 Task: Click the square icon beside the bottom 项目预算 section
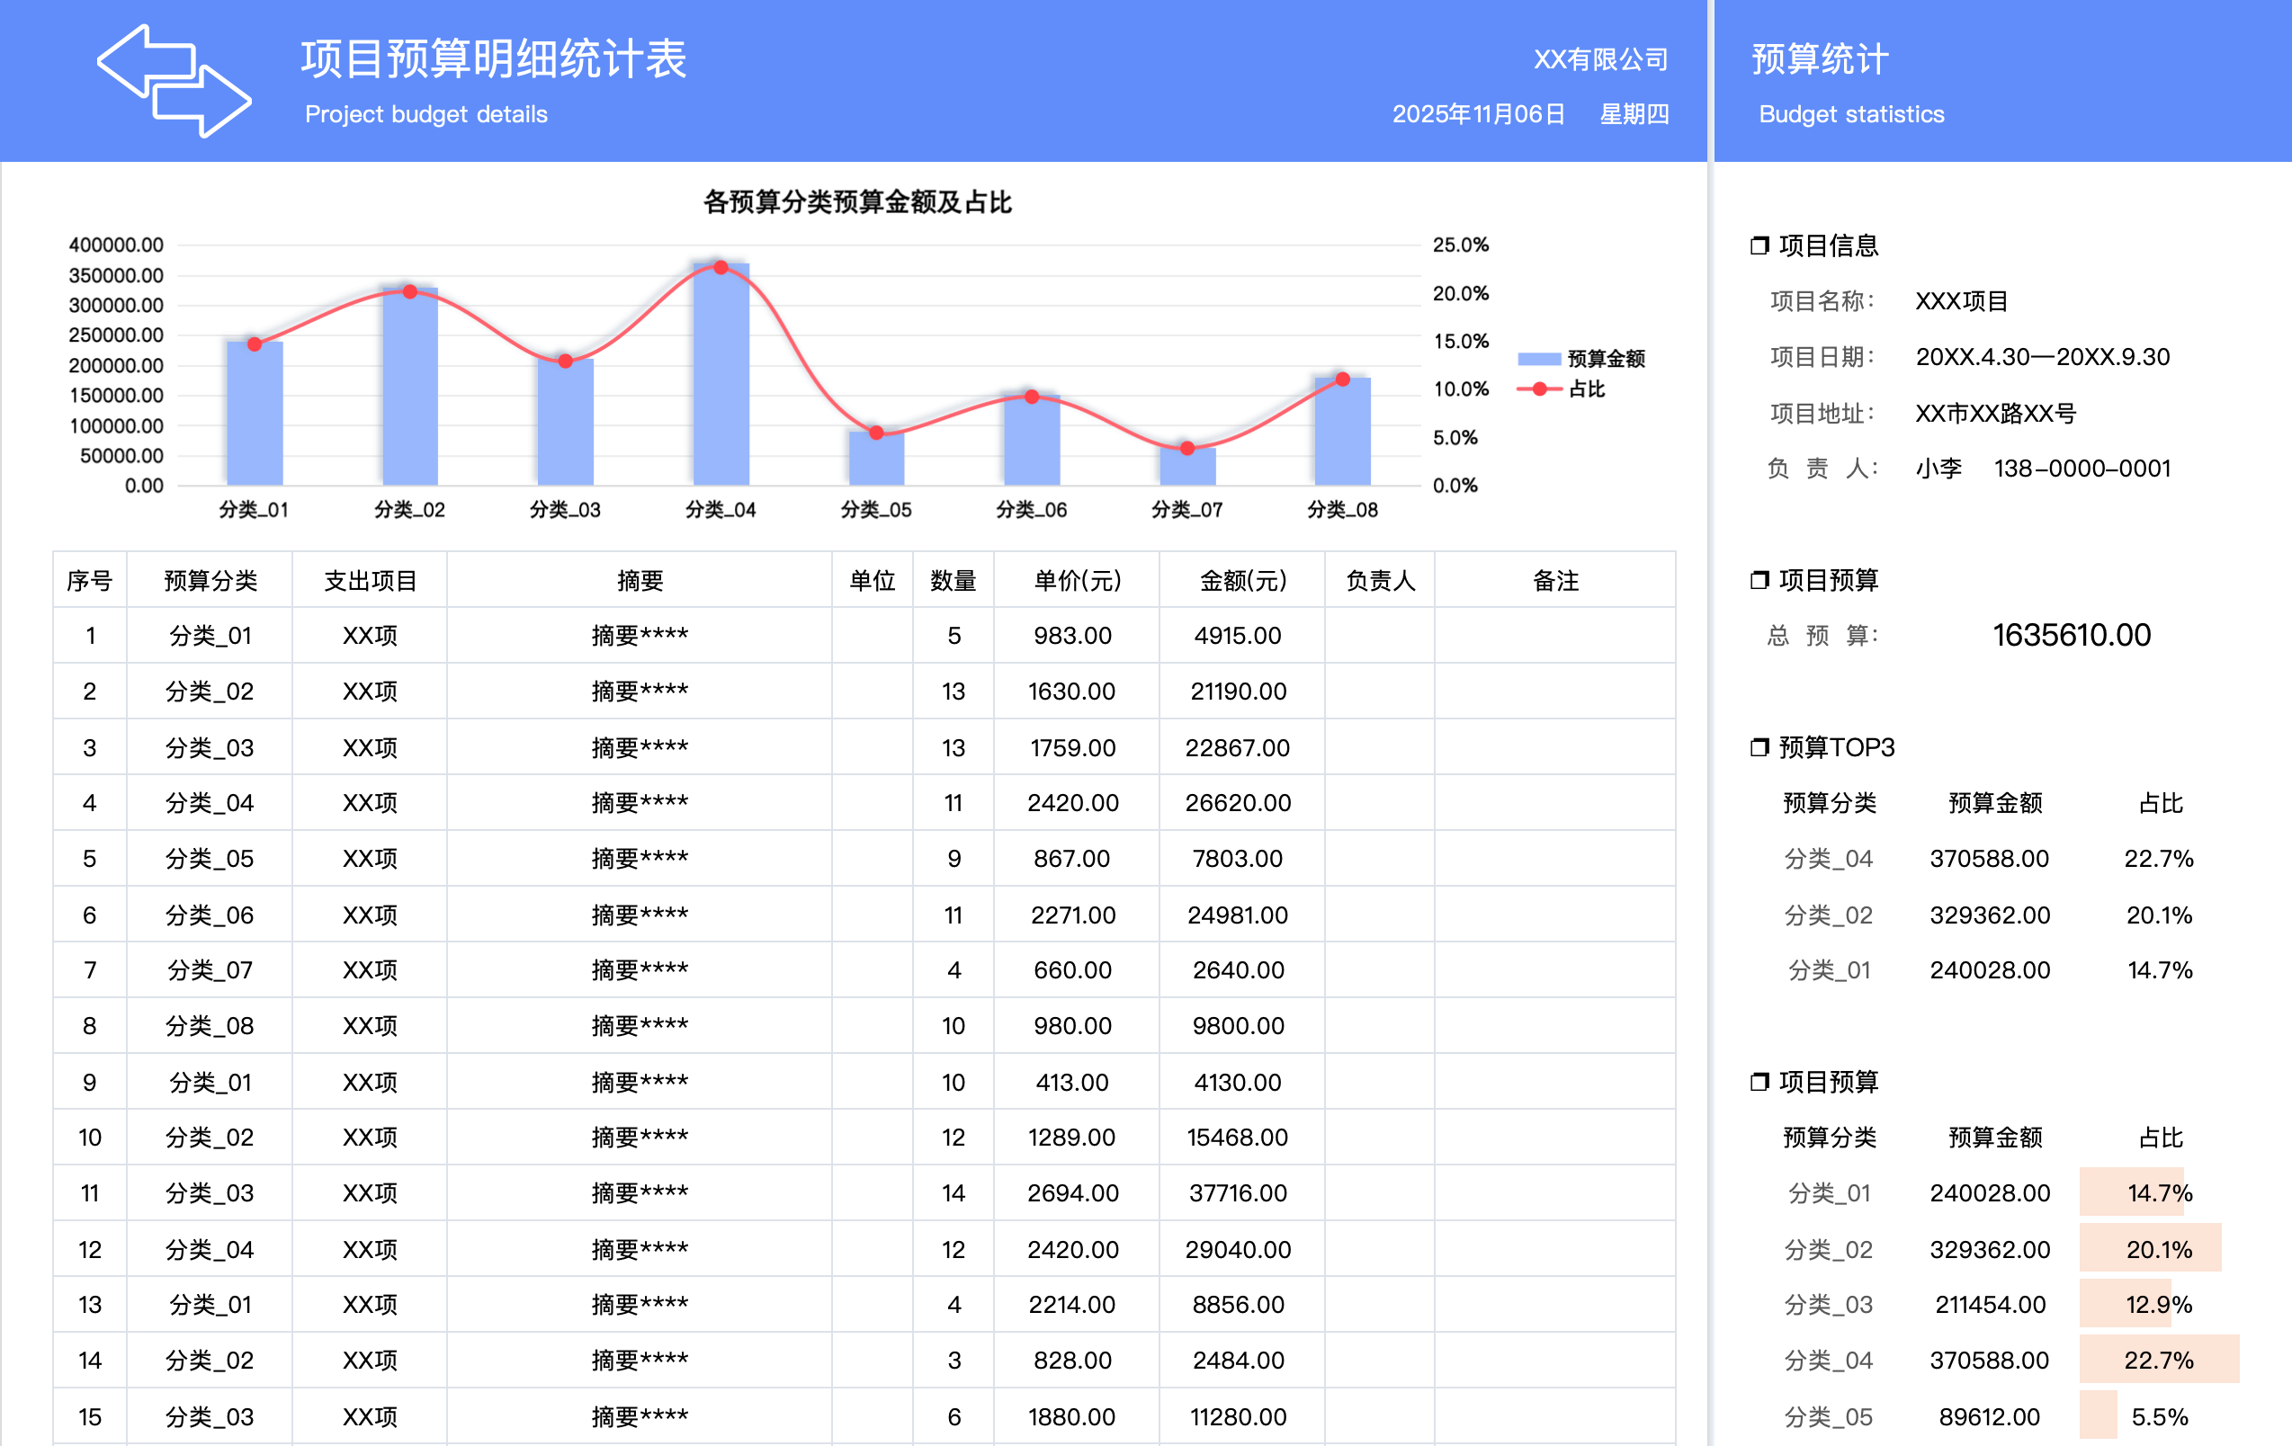pos(1758,1083)
